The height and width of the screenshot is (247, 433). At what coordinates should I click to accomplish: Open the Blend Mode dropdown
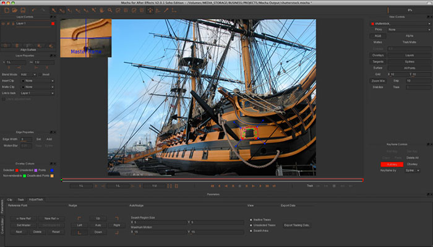[28, 75]
